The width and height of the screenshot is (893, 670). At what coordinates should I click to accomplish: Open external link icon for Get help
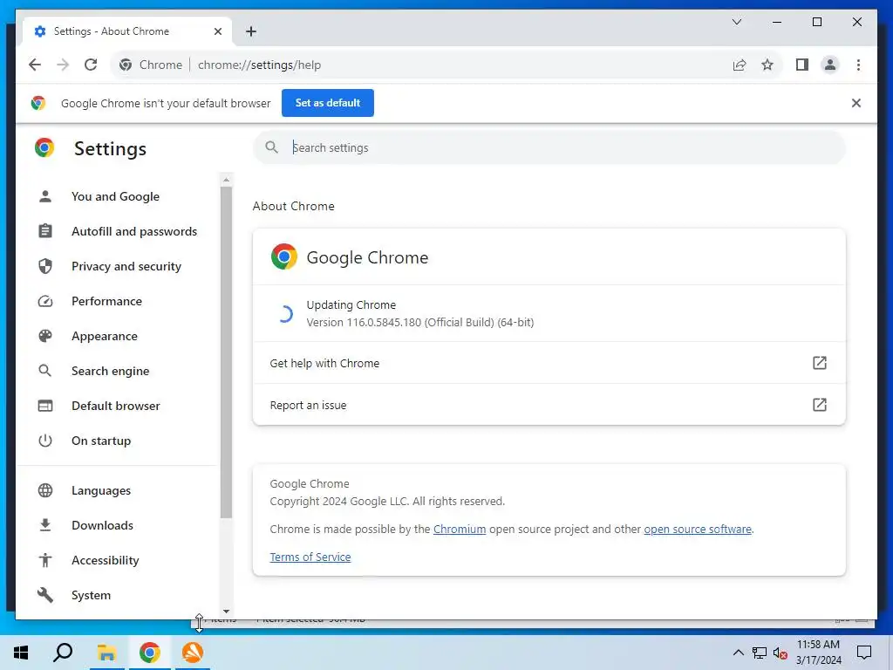pos(819,363)
